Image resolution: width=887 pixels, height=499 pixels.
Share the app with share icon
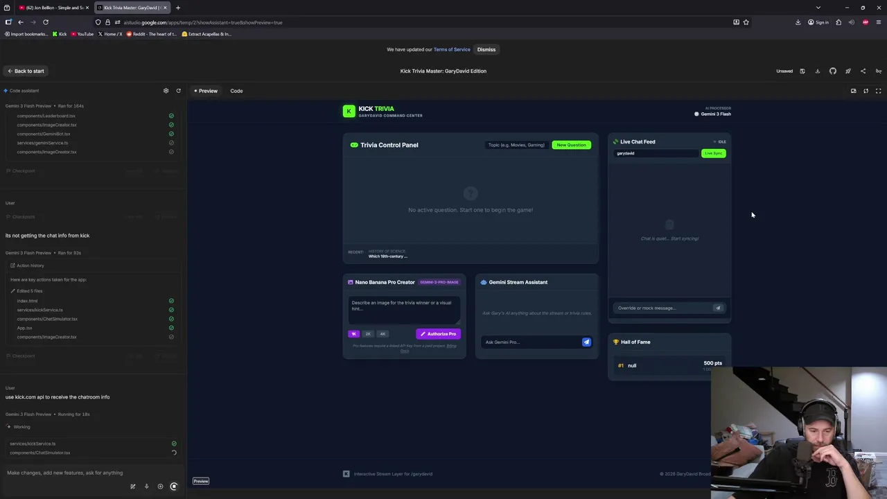point(863,71)
